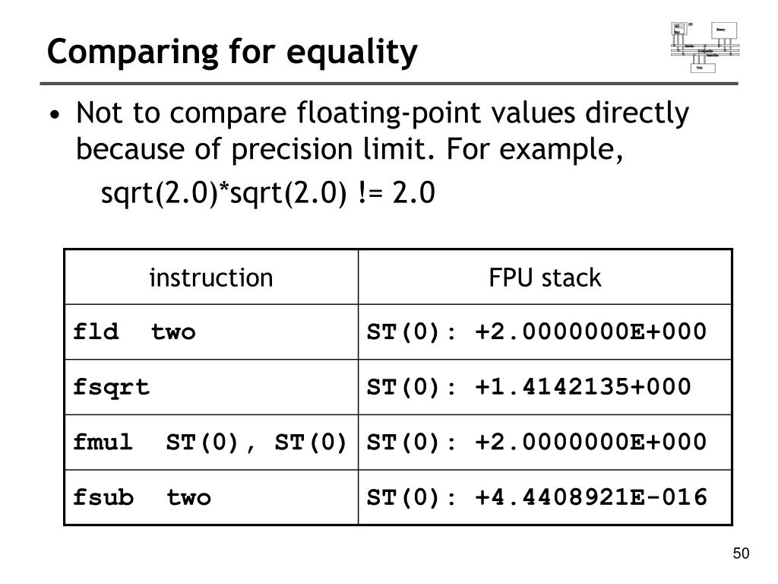This screenshot has height=584, width=778.
Task: Click the slide number 50
Action: (741, 554)
